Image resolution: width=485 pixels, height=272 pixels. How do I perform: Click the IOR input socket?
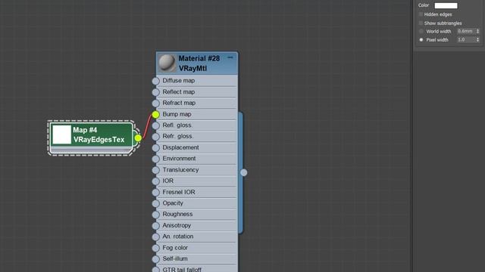(156, 181)
